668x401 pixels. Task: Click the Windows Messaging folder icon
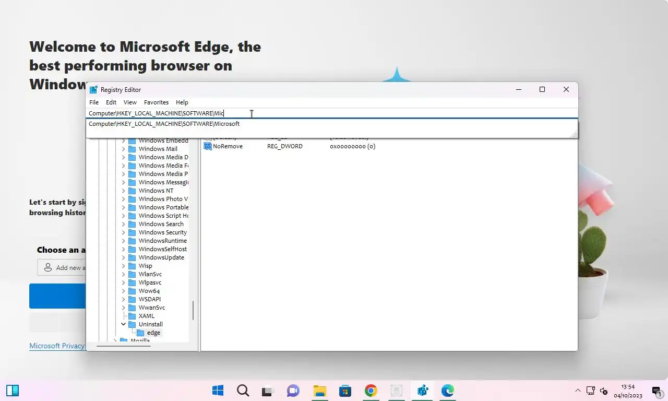tap(132, 182)
